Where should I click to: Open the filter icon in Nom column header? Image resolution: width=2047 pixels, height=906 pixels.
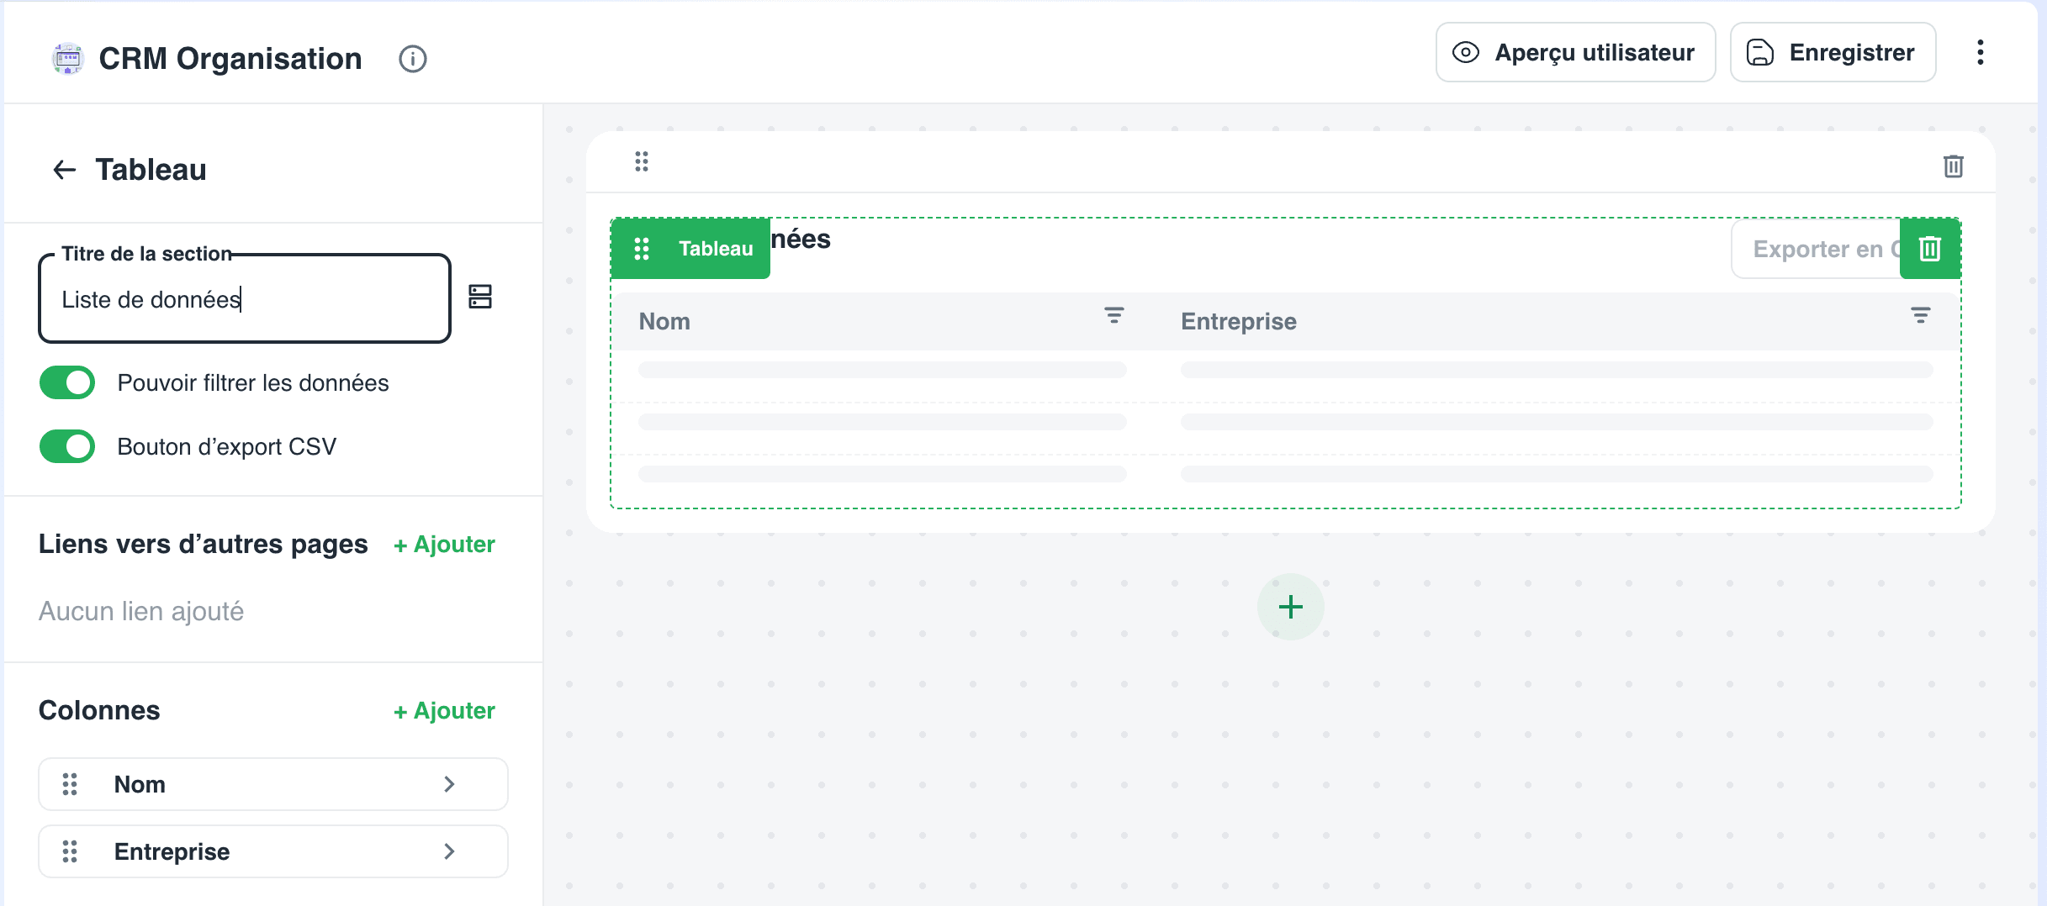click(x=1113, y=315)
